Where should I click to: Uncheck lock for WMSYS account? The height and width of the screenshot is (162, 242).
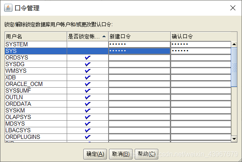[x=88, y=71]
